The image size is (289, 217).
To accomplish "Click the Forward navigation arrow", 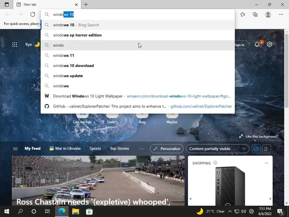I will point(20,14).
